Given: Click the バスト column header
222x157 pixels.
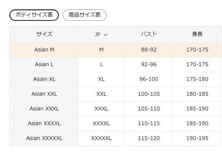Looking at the screenshot, I should click(x=148, y=34).
